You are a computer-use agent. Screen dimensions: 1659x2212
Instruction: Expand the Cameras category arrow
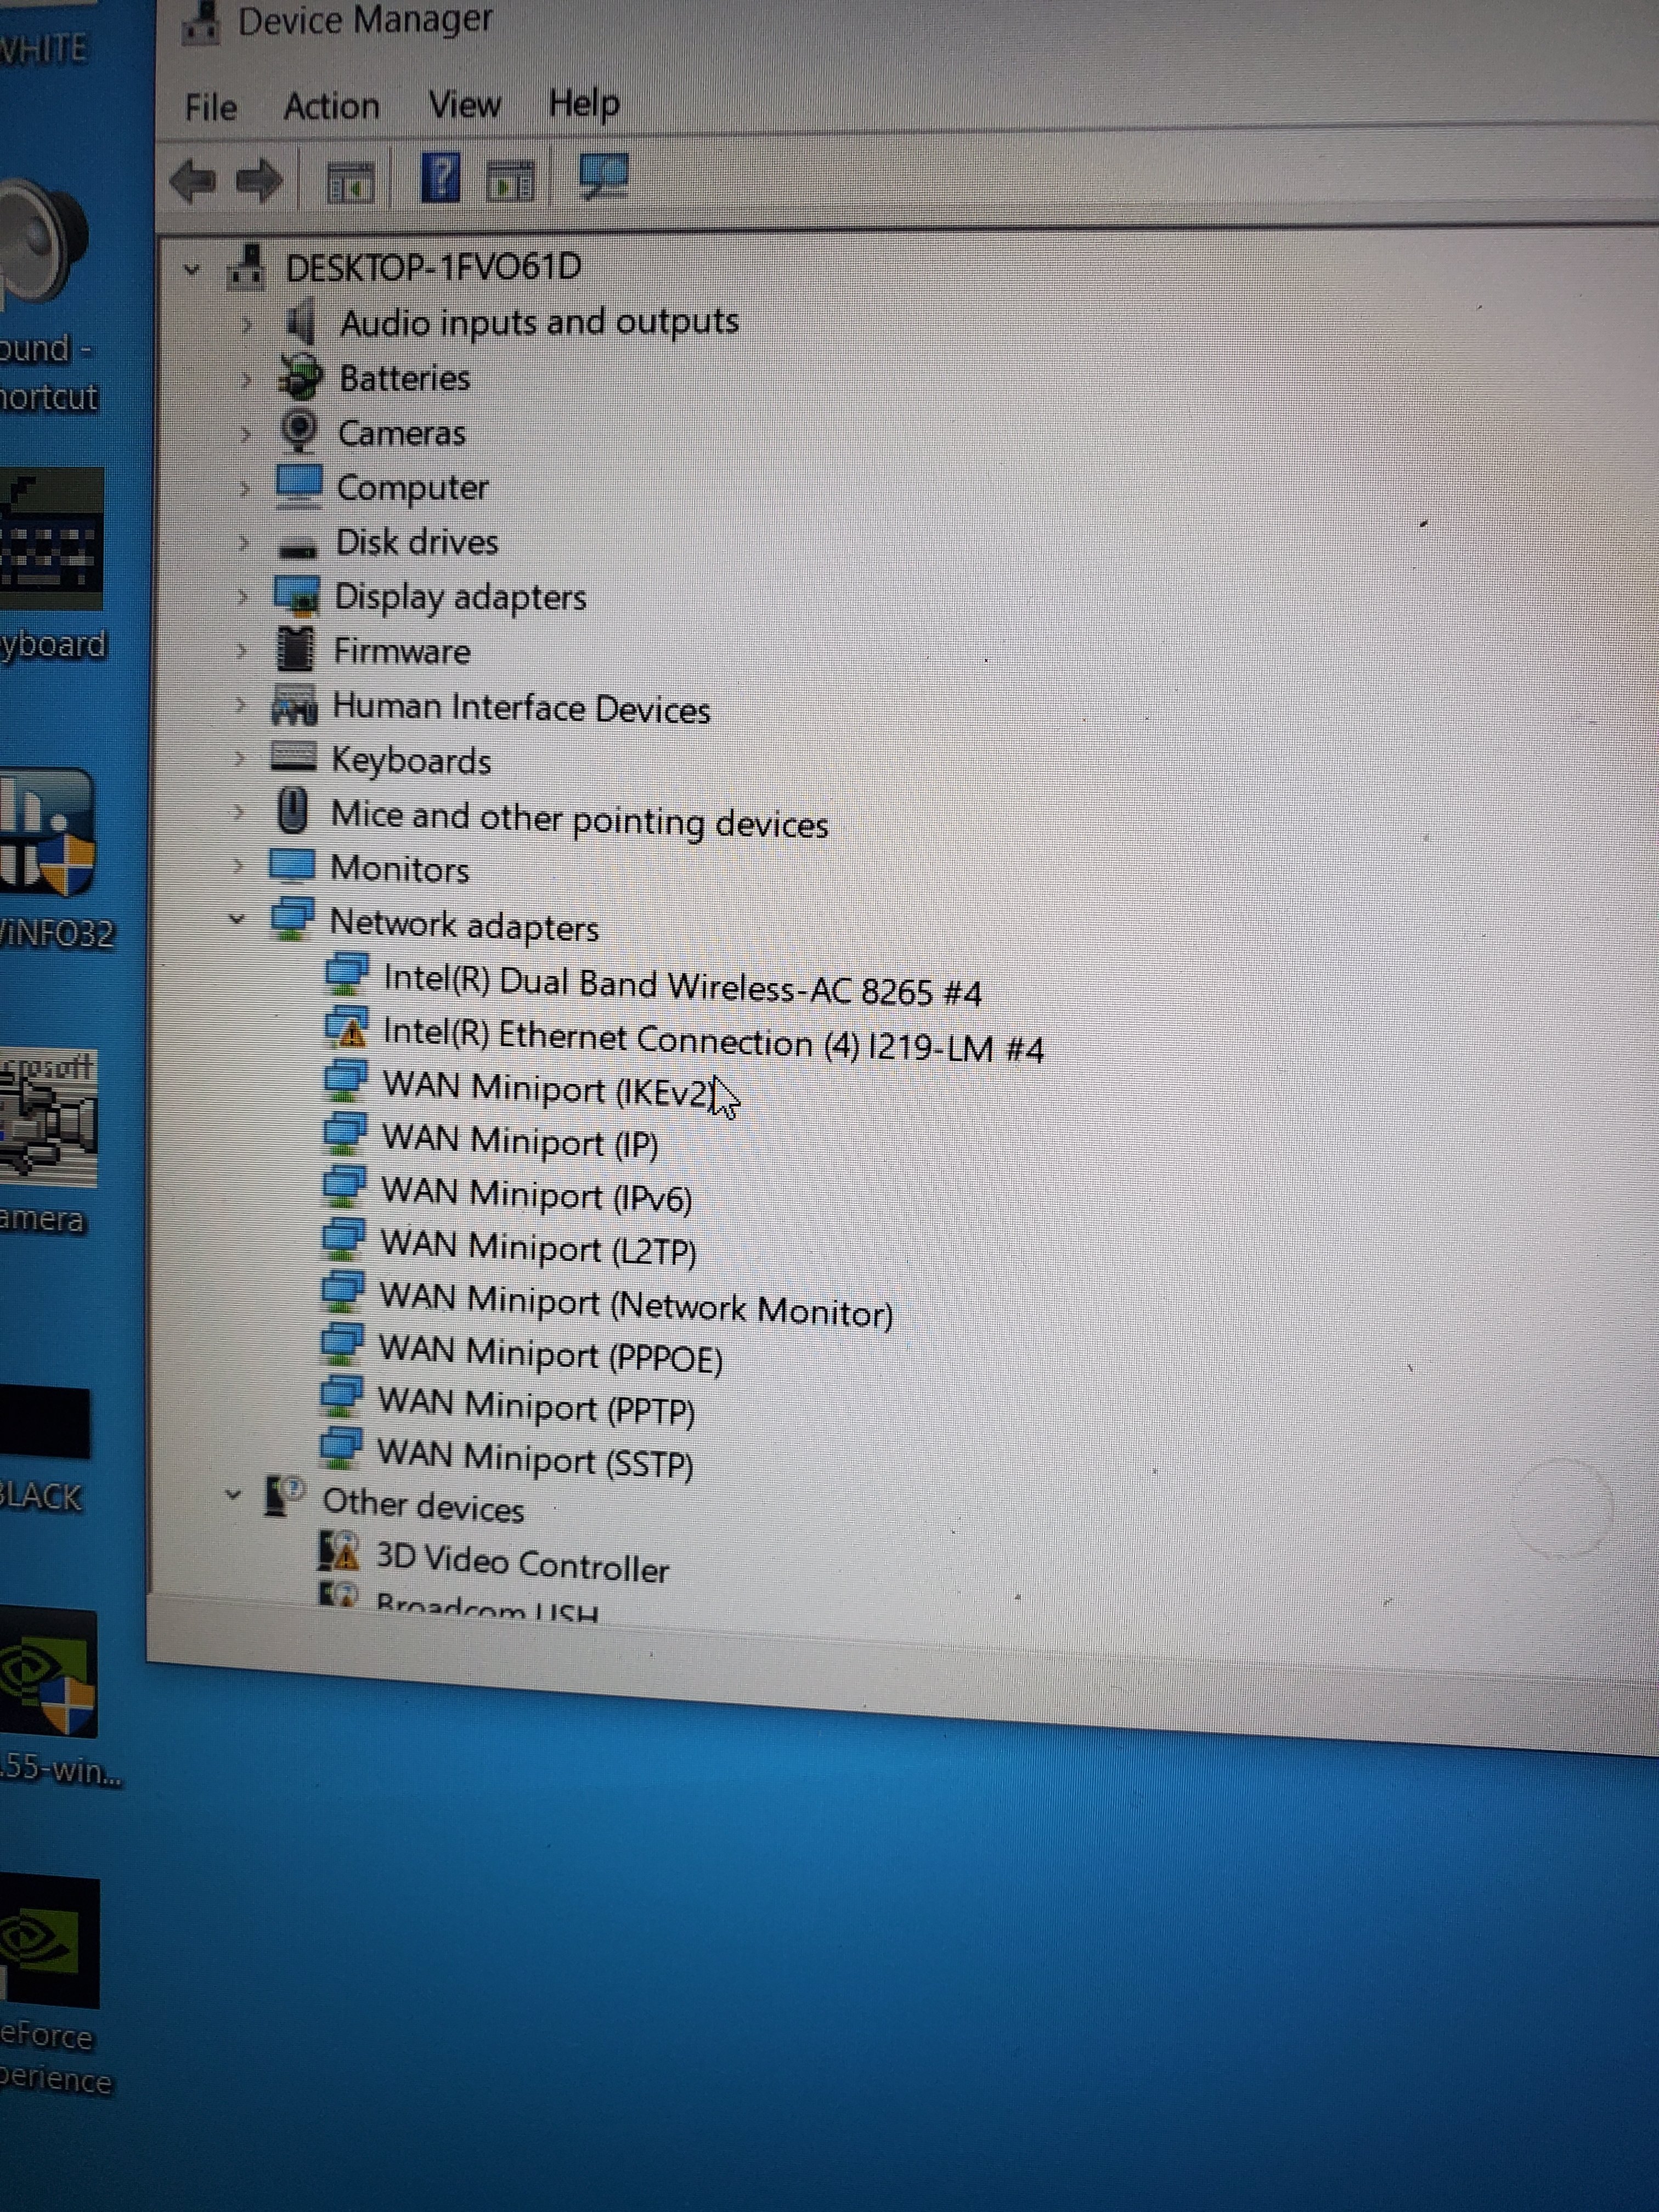point(245,434)
